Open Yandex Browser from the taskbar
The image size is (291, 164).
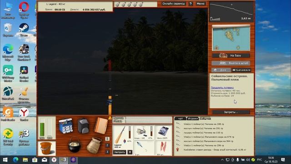point(54,160)
